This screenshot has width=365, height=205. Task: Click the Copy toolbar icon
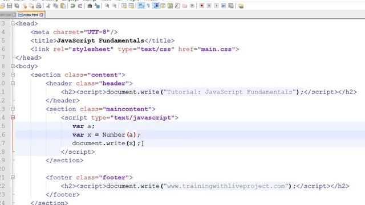[56, 6]
